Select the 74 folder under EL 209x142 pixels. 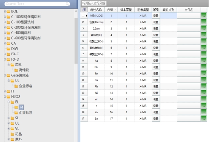(21, 107)
